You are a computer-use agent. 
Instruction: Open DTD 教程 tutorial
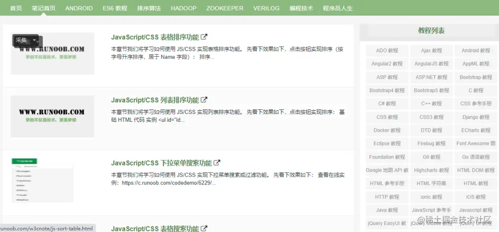pos(431,131)
